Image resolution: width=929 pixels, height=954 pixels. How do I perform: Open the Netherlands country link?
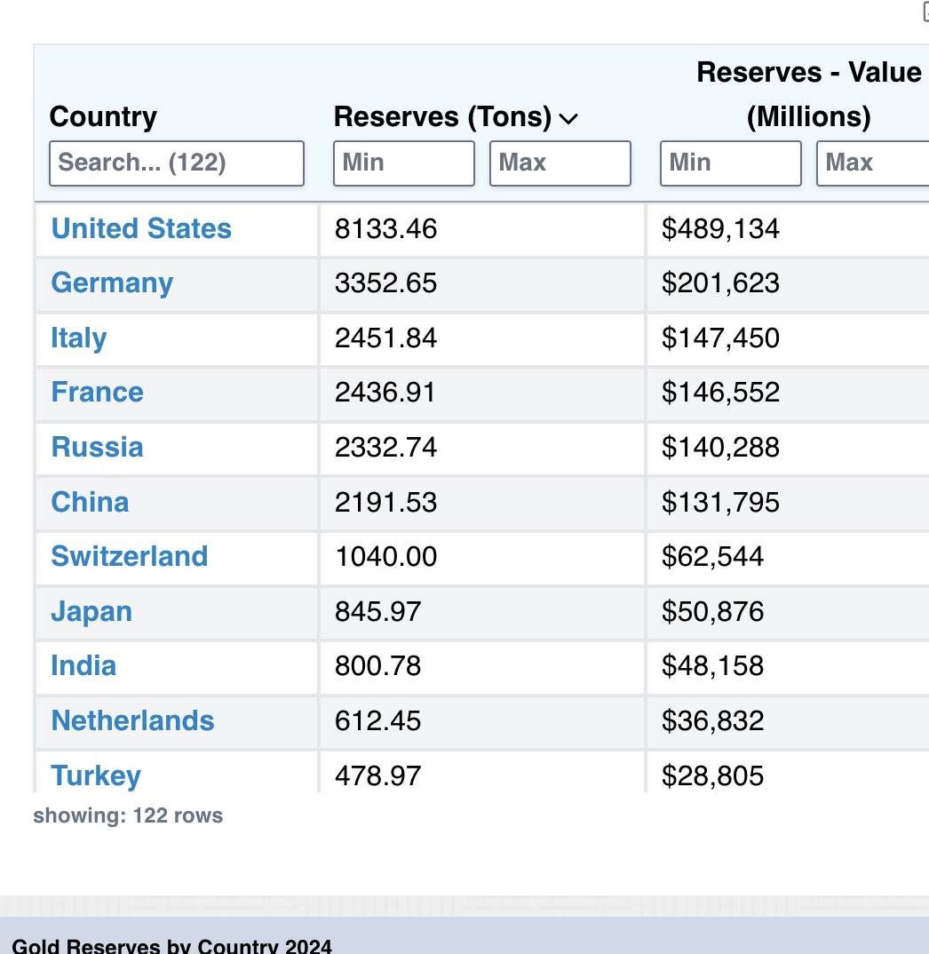click(x=132, y=720)
